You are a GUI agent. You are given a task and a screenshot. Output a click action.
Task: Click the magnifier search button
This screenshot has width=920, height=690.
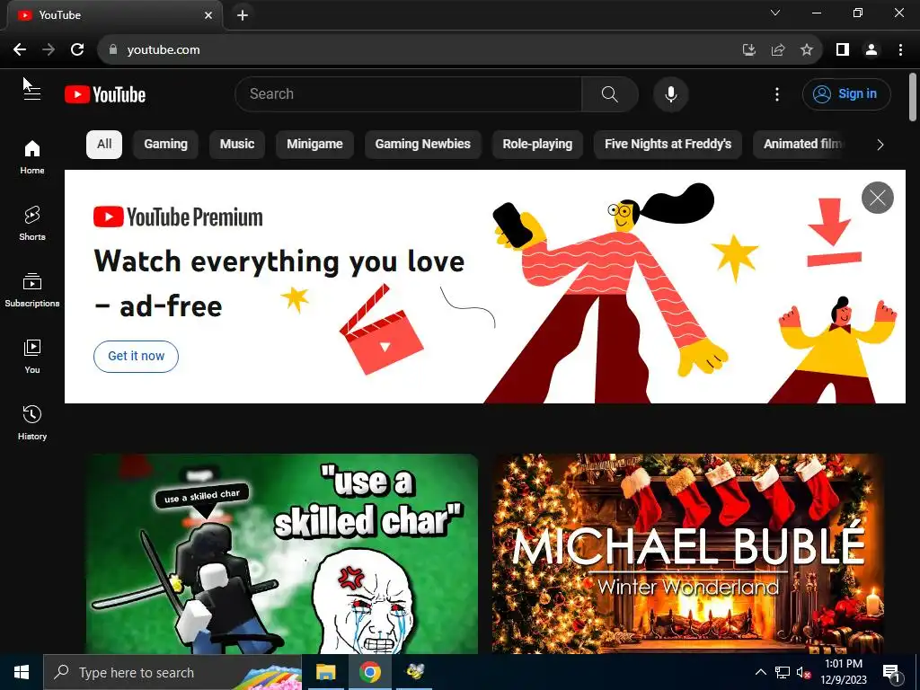610,93
